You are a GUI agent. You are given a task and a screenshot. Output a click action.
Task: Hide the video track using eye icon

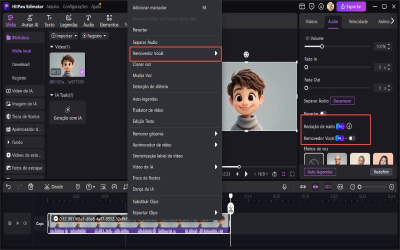(17, 223)
